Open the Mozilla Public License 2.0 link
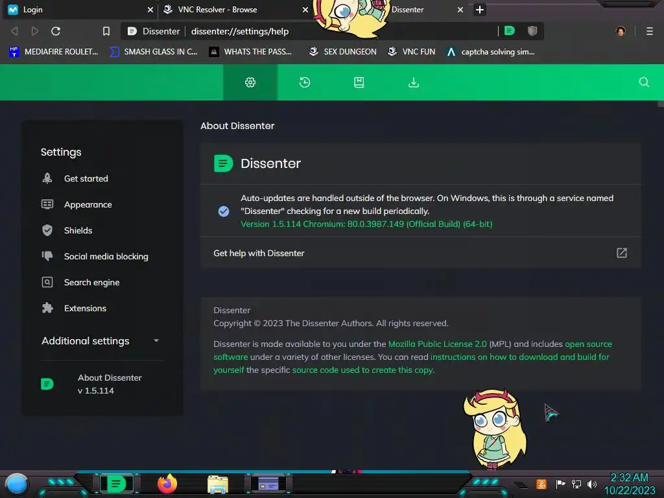Image resolution: width=664 pixels, height=498 pixels. [438, 344]
